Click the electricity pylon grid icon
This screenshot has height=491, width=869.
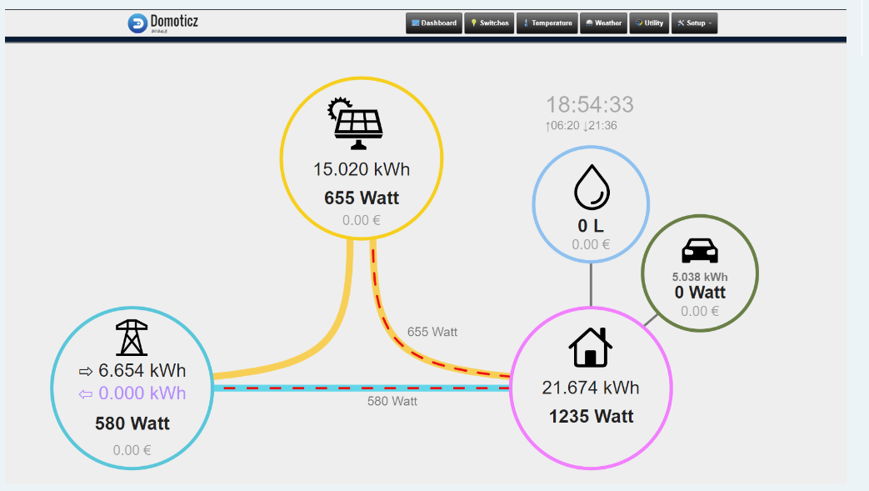click(x=132, y=338)
